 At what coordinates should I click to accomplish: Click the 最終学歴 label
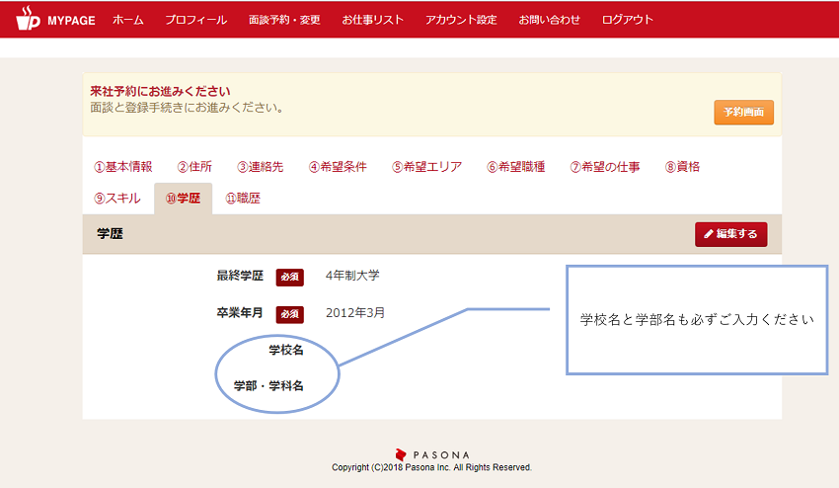tap(240, 276)
